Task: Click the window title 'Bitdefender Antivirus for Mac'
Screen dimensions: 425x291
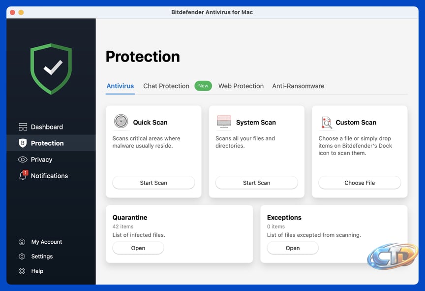Action: point(212,12)
